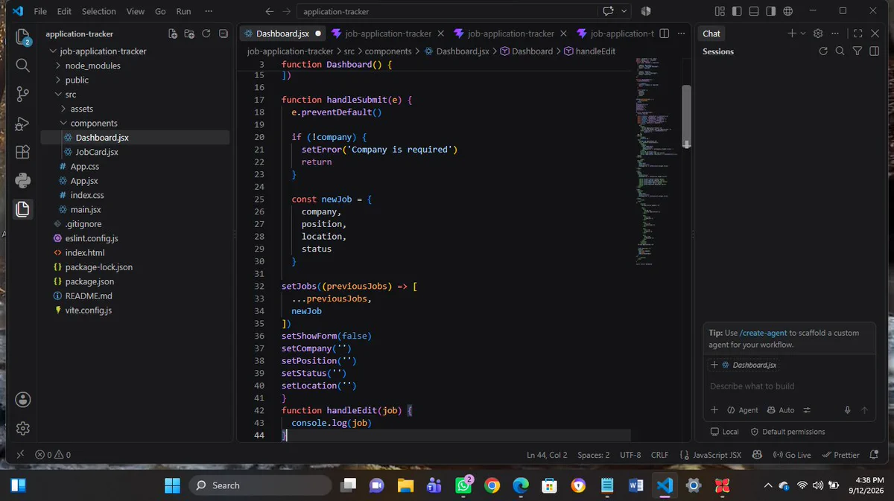Open Run and Debug view

(23, 123)
